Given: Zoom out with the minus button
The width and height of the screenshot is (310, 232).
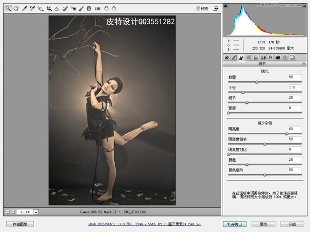Looking at the screenshot, I should 8,212.
